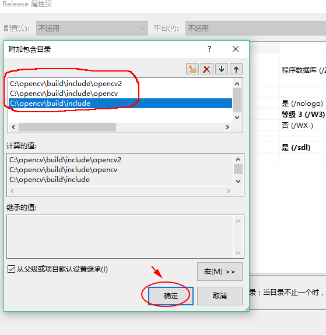This screenshot has height=335, width=326.
Task: Click the help question mark icon
Action: tap(209, 49)
